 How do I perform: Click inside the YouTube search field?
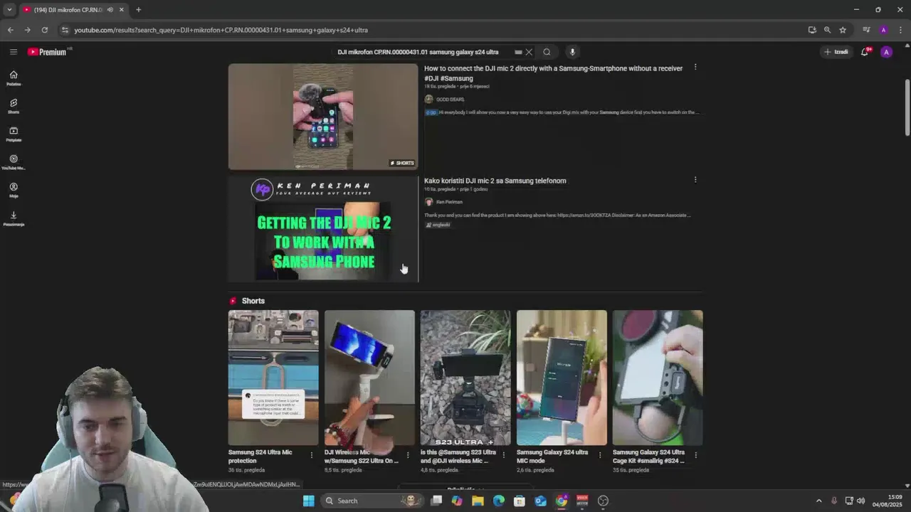pyautogui.click(x=423, y=52)
